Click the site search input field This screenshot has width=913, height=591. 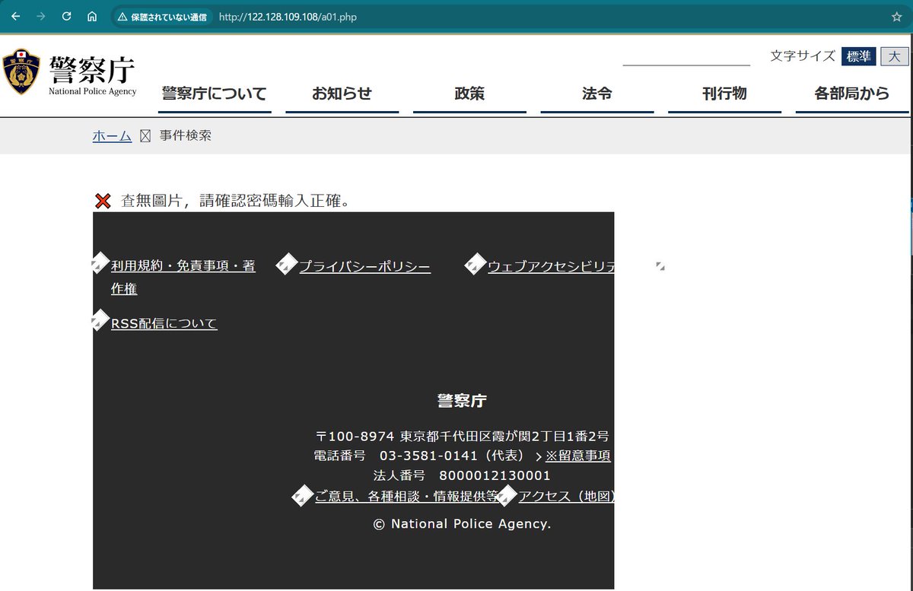pos(686,56)
